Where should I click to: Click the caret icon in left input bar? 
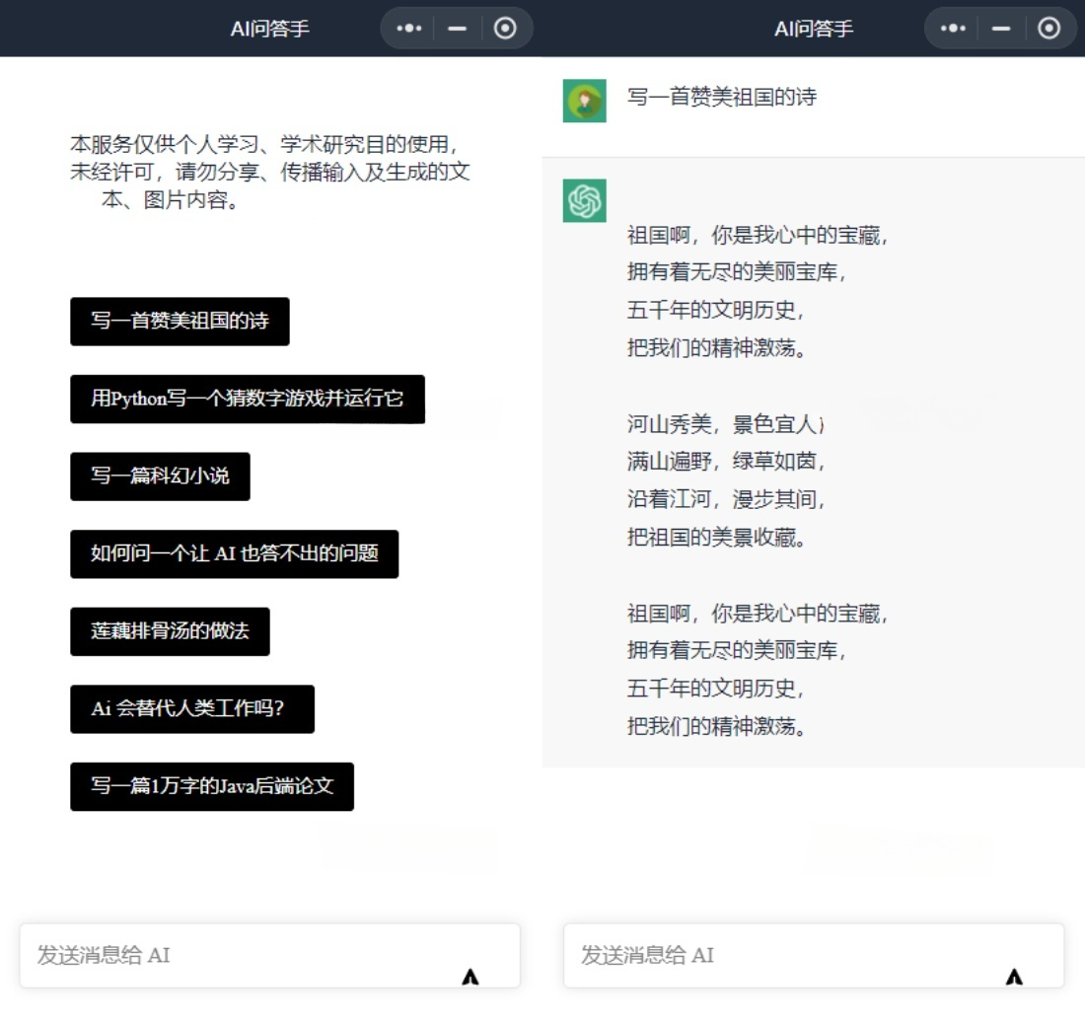point(472,975)
